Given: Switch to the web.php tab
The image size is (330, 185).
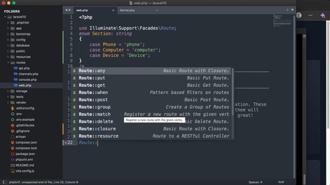Looking at the screenshot, I should [x=95, y=10].
